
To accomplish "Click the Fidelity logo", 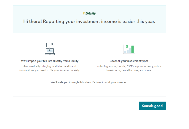I will [x=89, y=13].
